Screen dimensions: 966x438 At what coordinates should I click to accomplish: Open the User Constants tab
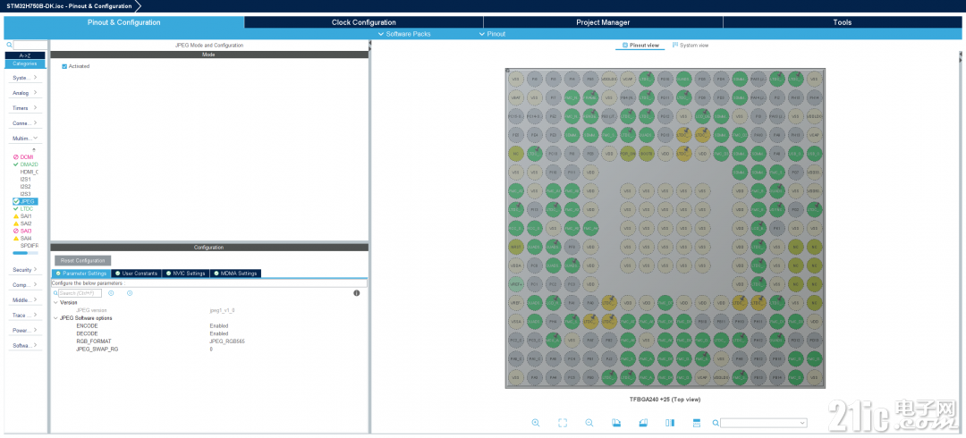137,274
